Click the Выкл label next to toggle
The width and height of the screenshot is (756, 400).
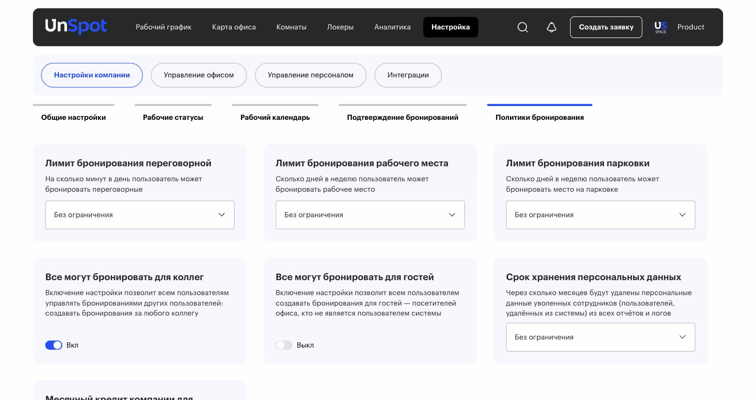point(305,345)
